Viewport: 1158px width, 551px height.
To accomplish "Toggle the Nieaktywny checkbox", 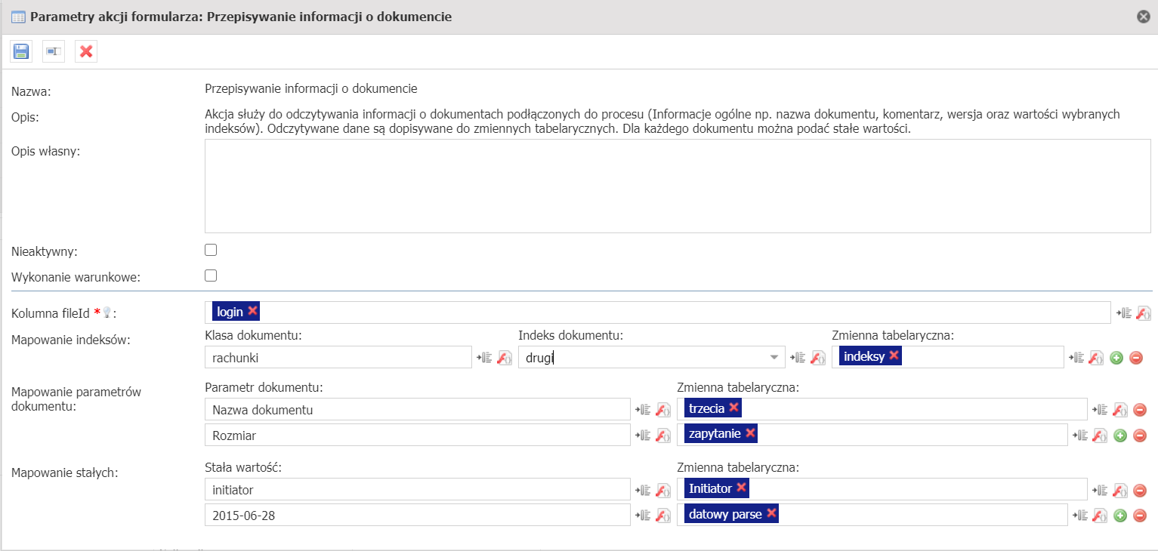I will click(x=211, y=250).
